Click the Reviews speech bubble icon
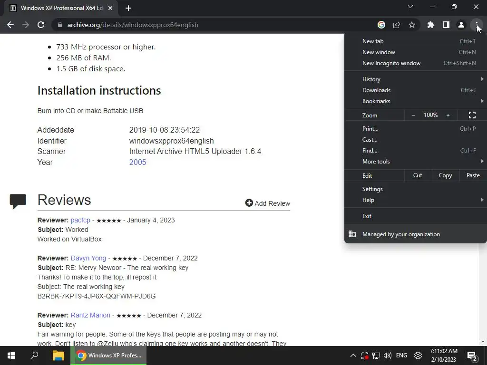The height and width of the screenshot is (365, 487). tap(18, 201)
